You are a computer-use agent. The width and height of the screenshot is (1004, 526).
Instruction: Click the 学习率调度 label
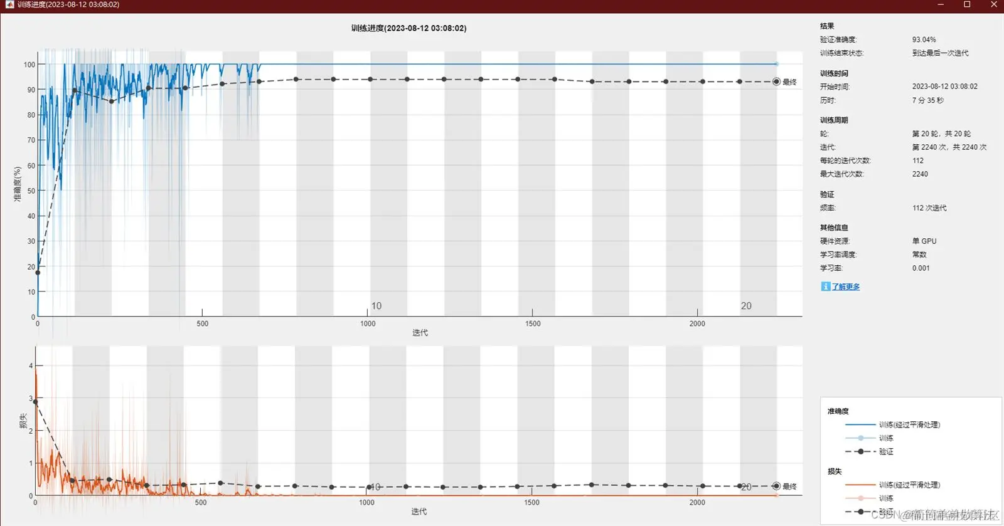click(838, 255)
